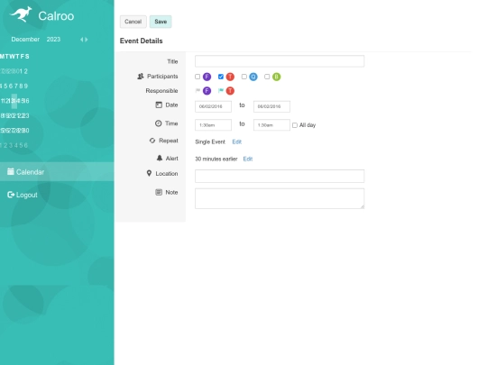This screenshot has width=487, height=365.
Task: Check participant B checkbox
Action: (267, 77)
